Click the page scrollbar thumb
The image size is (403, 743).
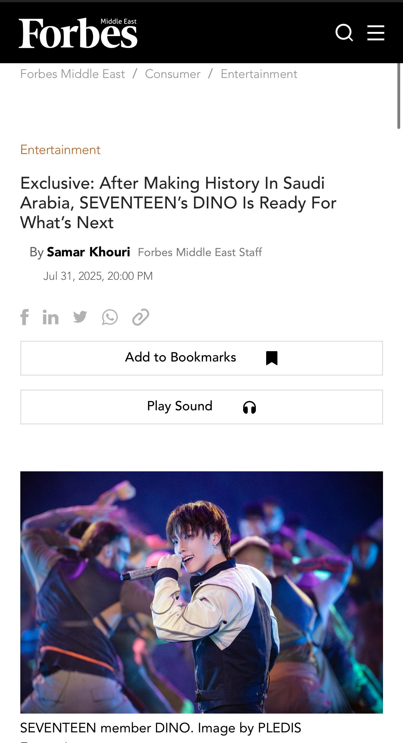click(399, 95)
